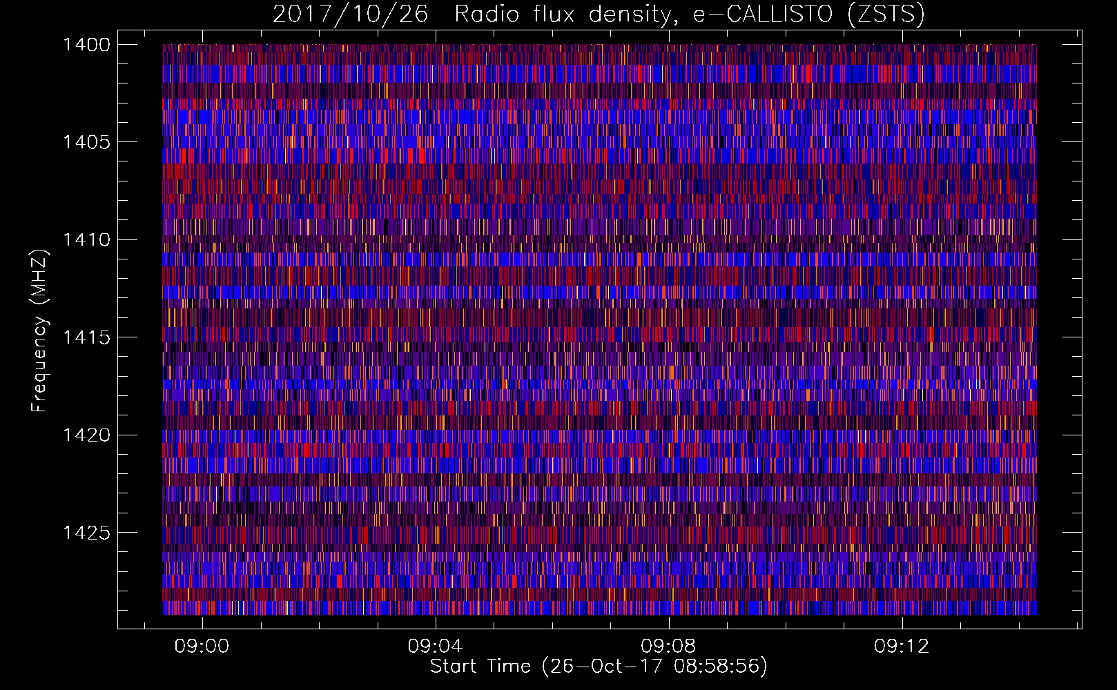This screenshot has width=1117, height=690.
Task: Select the 1405 frequency axis label
Action: pos(86,142)
